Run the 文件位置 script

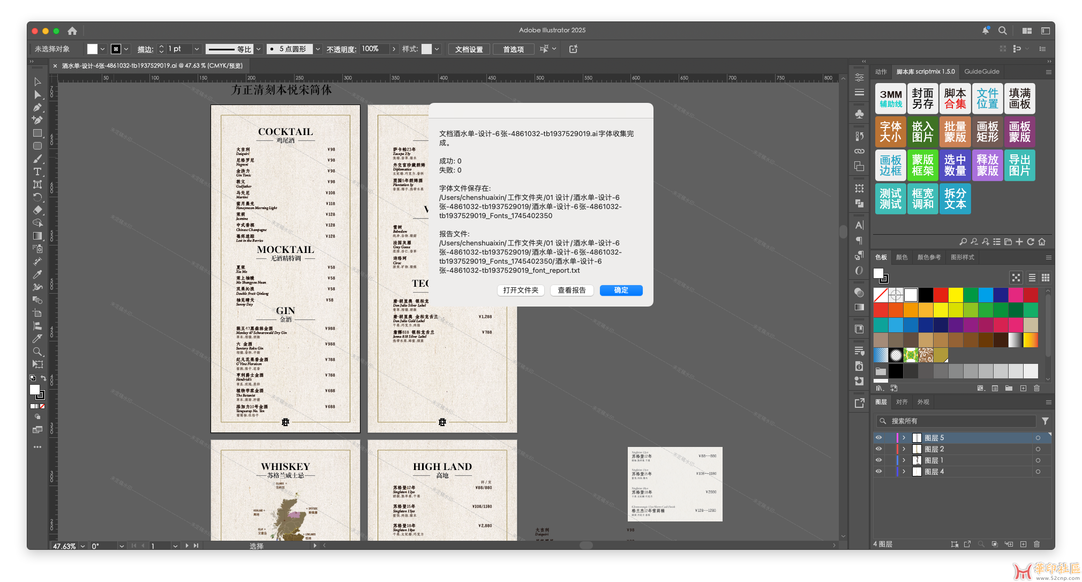coord(987,99)
